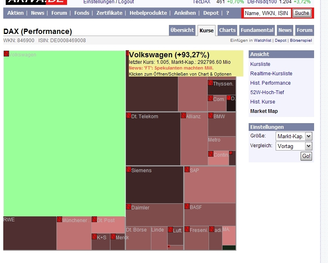This screenshot has width=328, height=263.
Task: Open the Hist. Performance link
Action: tap(270, 83)
